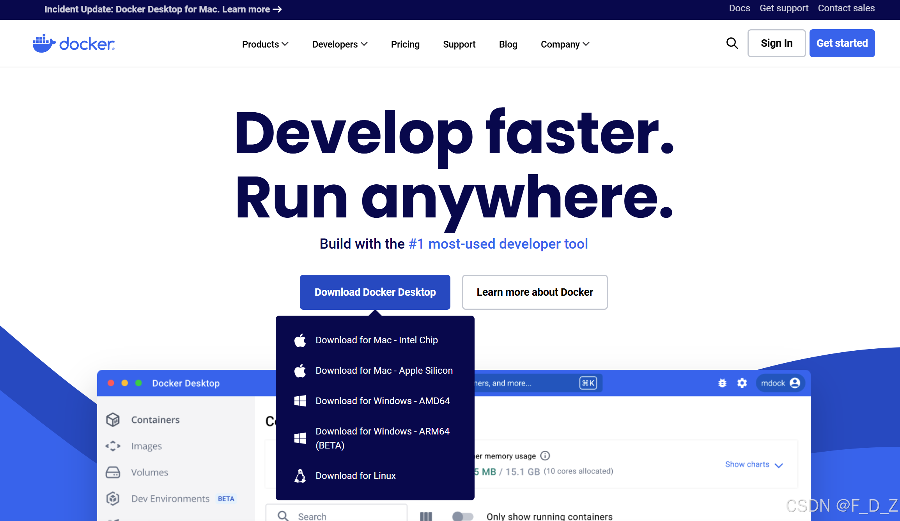Click the Docker Desktop window title
This screenshot has width=900, height=521.
tap(186, 383)
